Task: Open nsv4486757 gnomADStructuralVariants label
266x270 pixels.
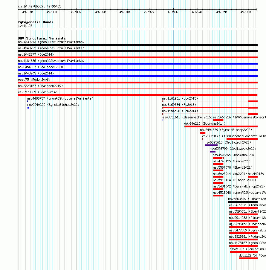Action: tap(60, 98)
